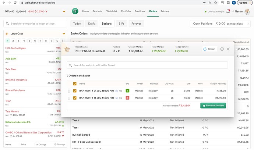The height and width of the screenshot is (150, 254).
Task: Open the Test 2 basket row
Action: click(160, 120)
